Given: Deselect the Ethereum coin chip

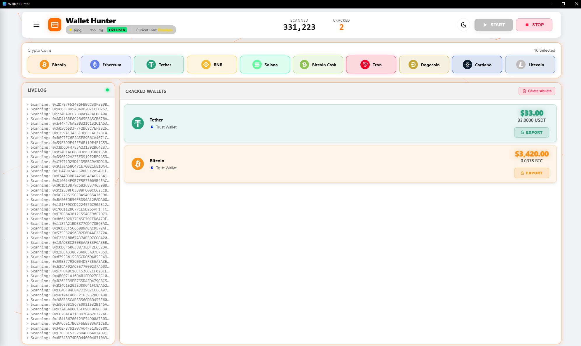Looking at the screenshot, I should [106, 65].
